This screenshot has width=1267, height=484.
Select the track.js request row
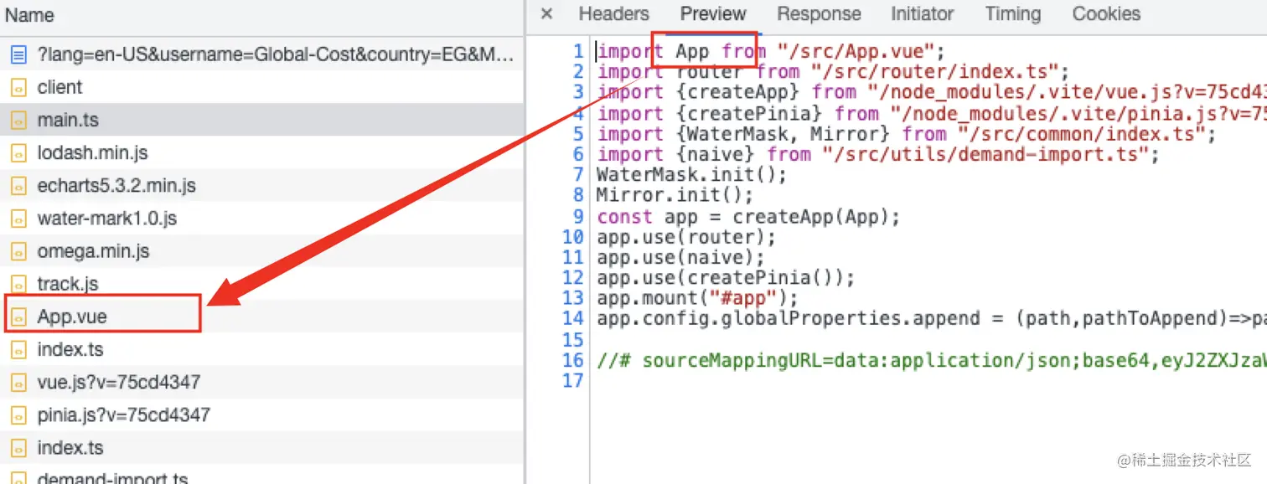67,285
